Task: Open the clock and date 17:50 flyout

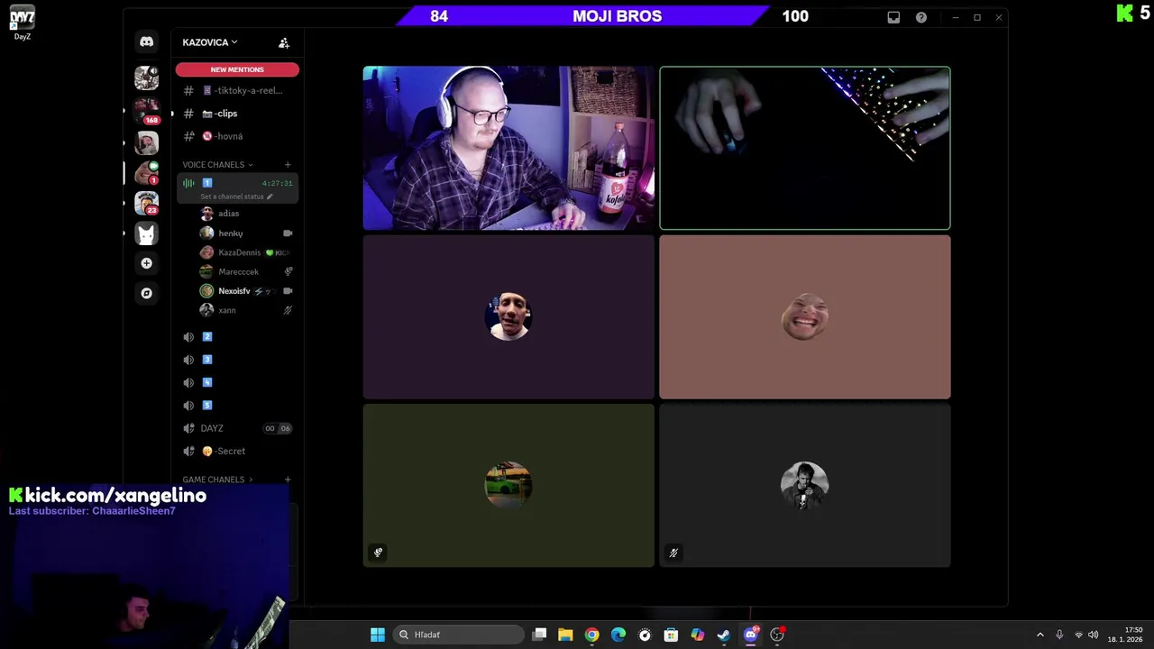Action: coord(1126,635)
